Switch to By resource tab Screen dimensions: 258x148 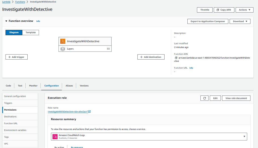(77, 147)
